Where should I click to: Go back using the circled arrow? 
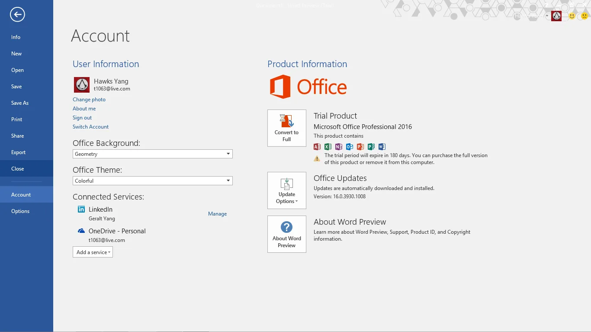[x=17, y=15]
